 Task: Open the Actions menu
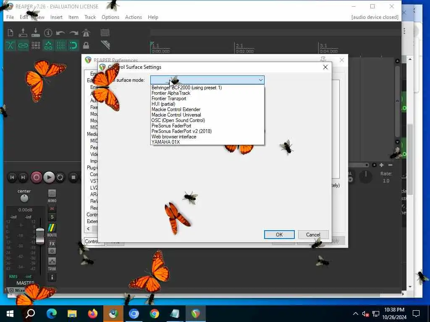tap(133, 17)
